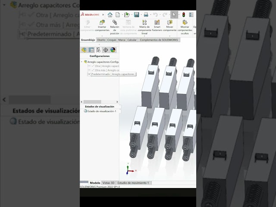Viewport: 276px width, 207px height.
Task: Select the Otra más configuration row
Action: click(x=103, y=70)
